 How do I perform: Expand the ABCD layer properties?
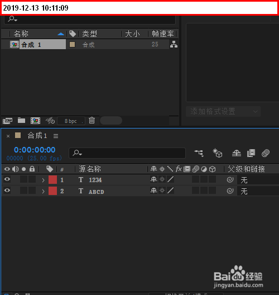43,191
